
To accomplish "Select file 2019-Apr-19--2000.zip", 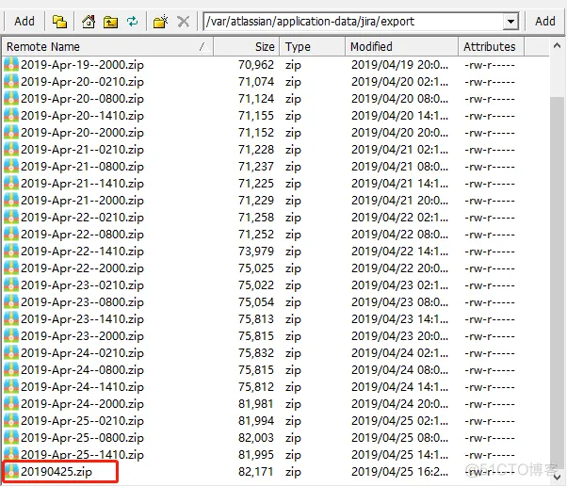I will coord(82,65).
